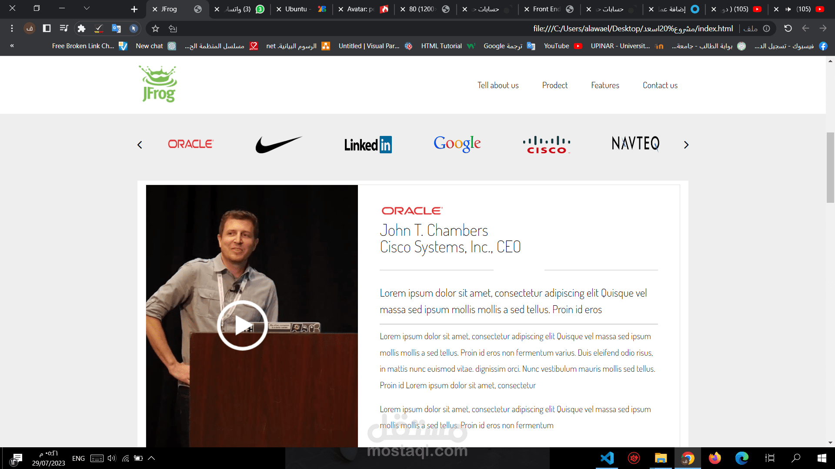The image size is (835, 469).
Task: Open the Free Broken Link Ch... bookmark
Action: pyautogui.click(x=90, y=46)
